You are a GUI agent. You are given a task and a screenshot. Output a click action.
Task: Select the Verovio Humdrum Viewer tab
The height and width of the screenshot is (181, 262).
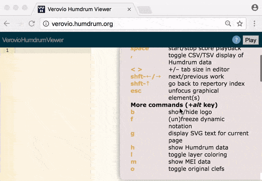[84, 9]
